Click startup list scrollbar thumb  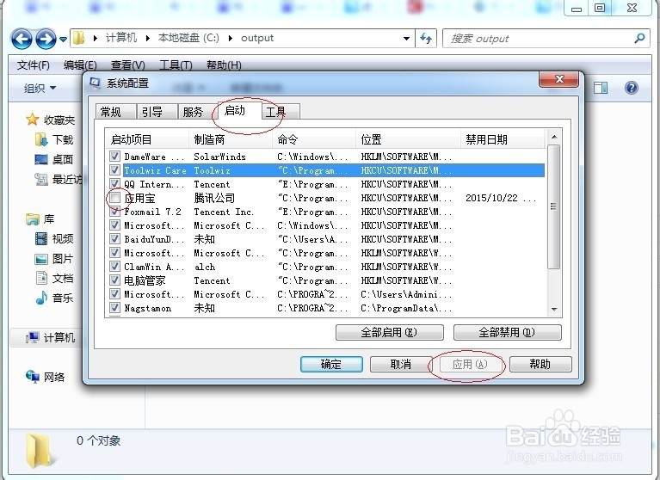tap(553, 206)
